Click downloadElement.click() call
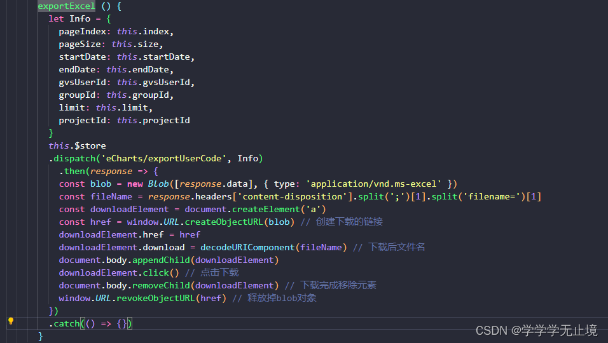 [x=119, y=273]
